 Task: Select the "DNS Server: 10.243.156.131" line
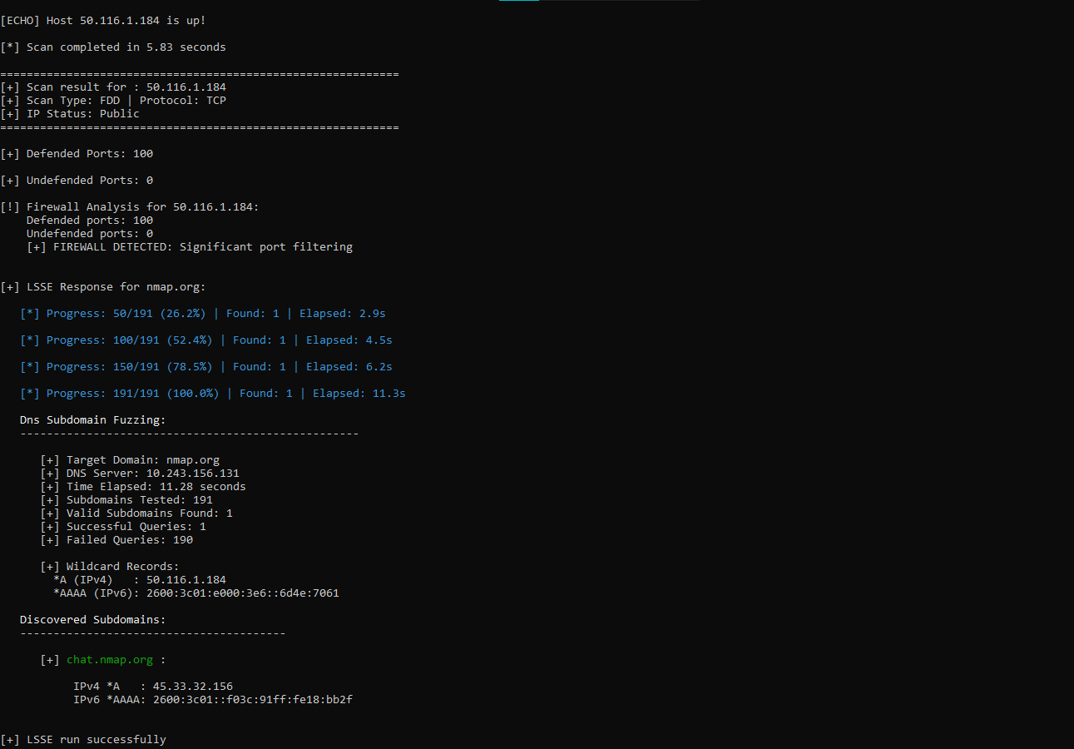click(x=140, y=473)
